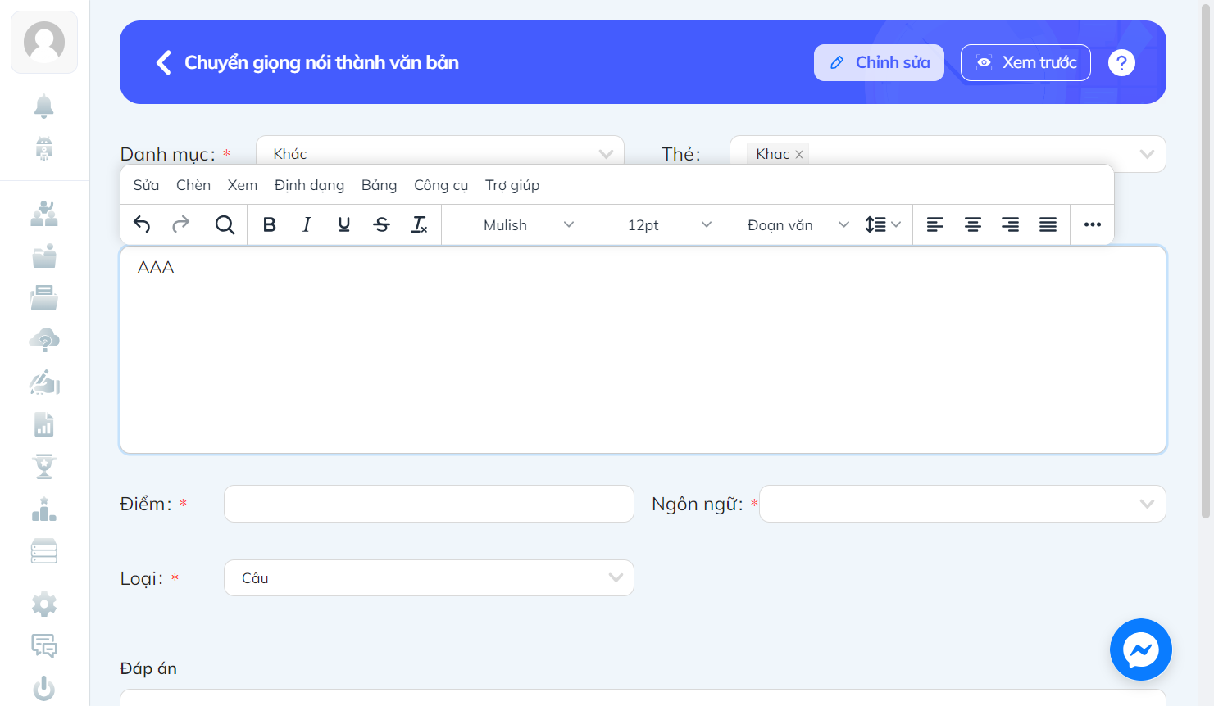Screen dimensions: 1214x706
Task: Open the cloud question icon in sidebar
Action: tap(44, 340)
